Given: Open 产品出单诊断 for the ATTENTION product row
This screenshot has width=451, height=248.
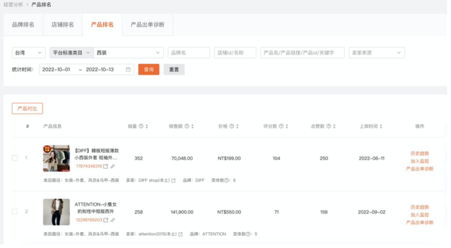Looking at the screenshot, I should tap(420, 223).
